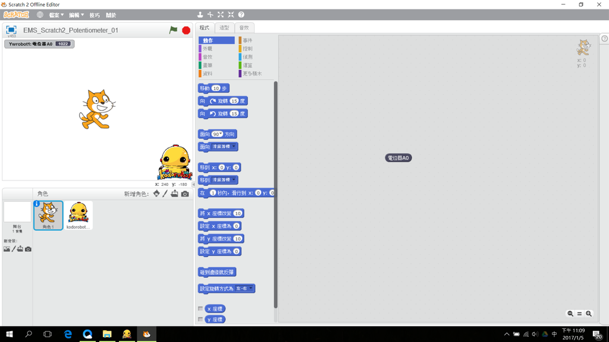
Task: Select the kodorobot sprite thumbnail
Action: (78, 215)
